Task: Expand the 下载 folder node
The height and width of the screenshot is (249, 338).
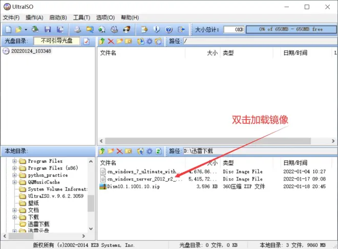Action: tap(14, 217)
